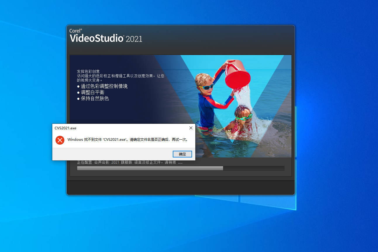378x252 pixels.
Task: Close the CVS2021.exe error dialog
Action: click(191, 128)
